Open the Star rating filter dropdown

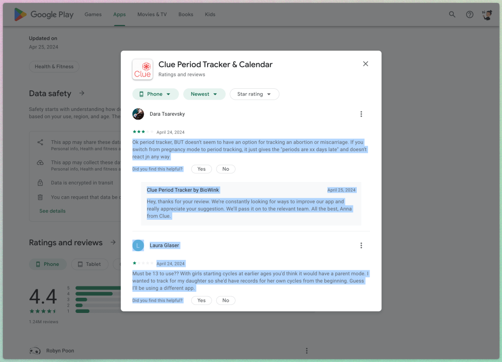254,94
